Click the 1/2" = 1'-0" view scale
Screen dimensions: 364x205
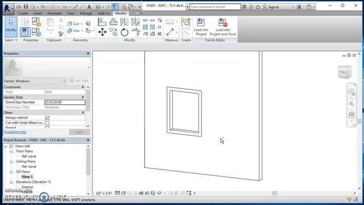click(x=104, y=193)
